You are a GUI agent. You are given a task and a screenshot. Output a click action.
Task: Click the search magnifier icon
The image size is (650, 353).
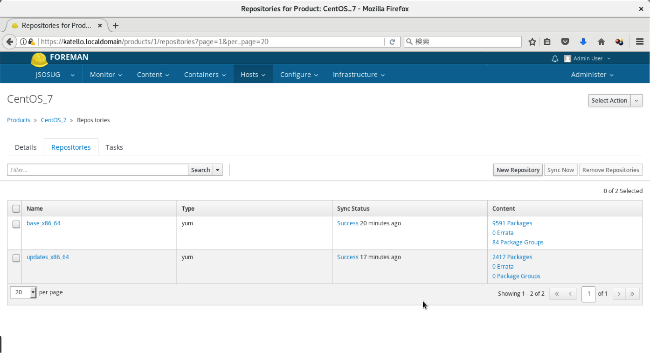click(409, 42)
